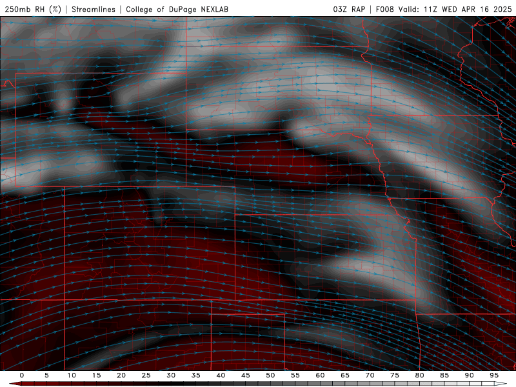This screenshot has height=387, width=516.
Task: Click the 25 value on the color scale
Action: [x=146, y=375]
